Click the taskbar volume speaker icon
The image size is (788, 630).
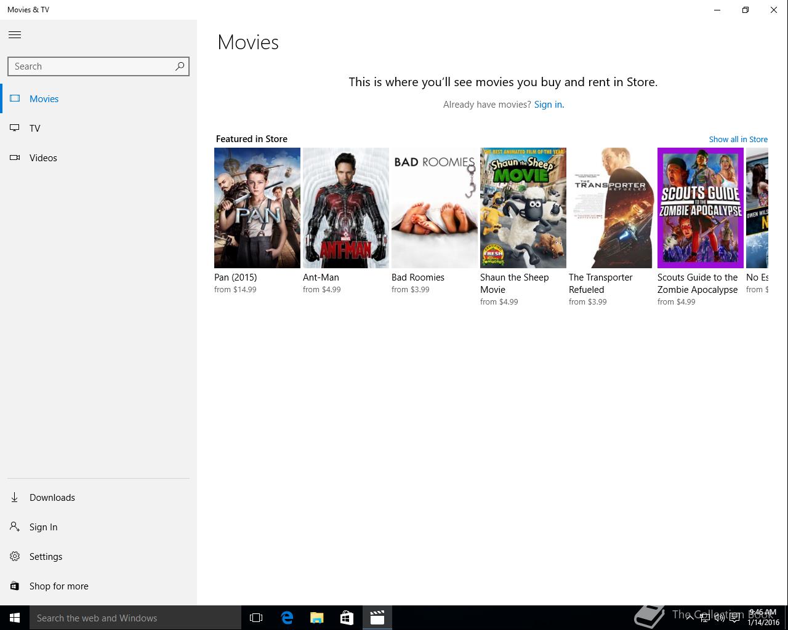(719, 618)
